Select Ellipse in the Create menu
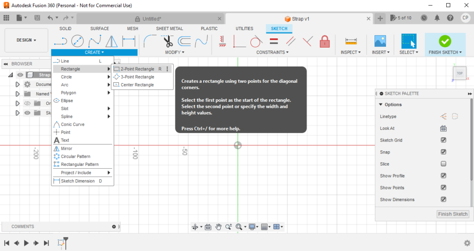The width and height of the screenshot is (474, 251). pos(67,101)
